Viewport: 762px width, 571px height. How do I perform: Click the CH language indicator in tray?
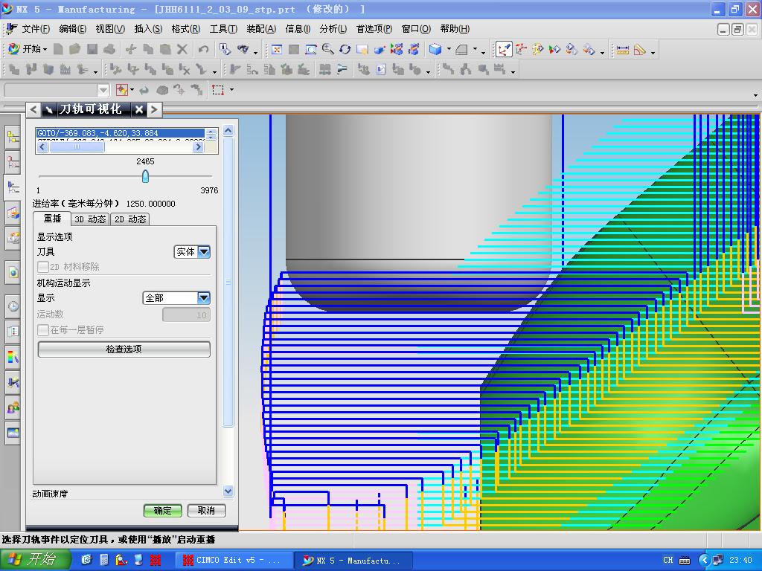click(x=668, y=560)
